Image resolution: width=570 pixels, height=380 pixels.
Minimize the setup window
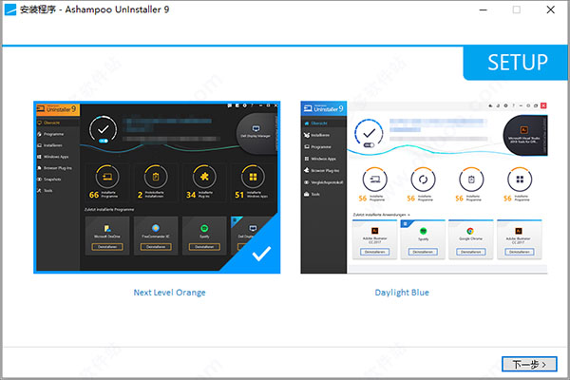[484, 9]
